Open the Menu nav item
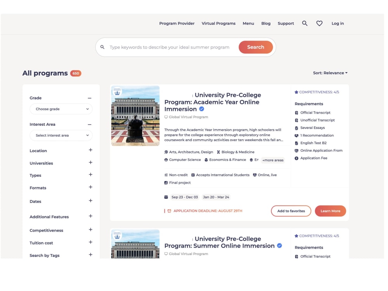The height and width of the screenshot is (291, 388). click(248, 23)
